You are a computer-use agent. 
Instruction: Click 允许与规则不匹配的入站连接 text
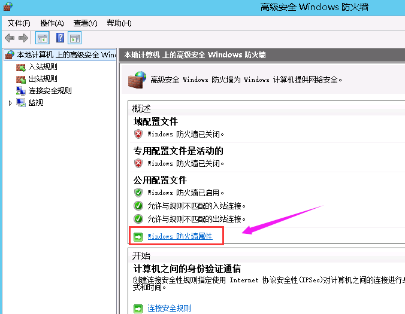[x=197, y=206]
